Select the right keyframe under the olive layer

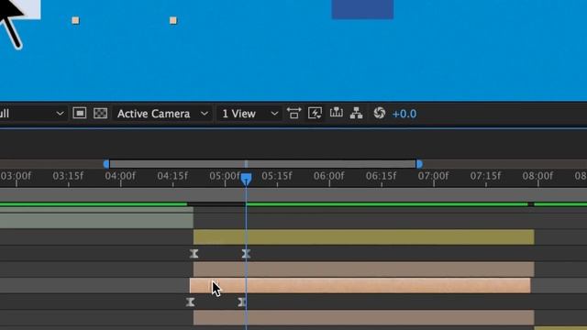pyautogui.click(x=246, y=254)
